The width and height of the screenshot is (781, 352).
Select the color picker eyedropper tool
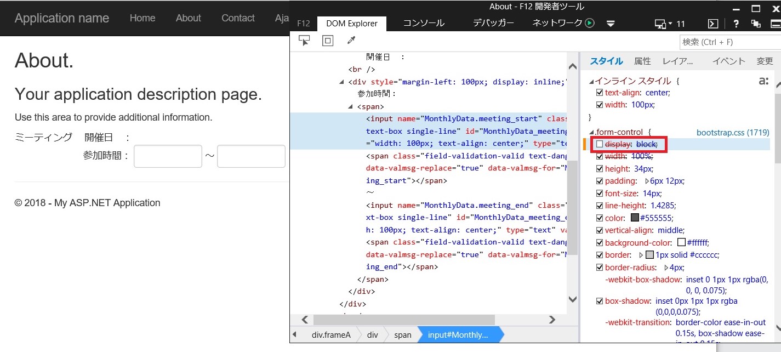coord(351,39)
